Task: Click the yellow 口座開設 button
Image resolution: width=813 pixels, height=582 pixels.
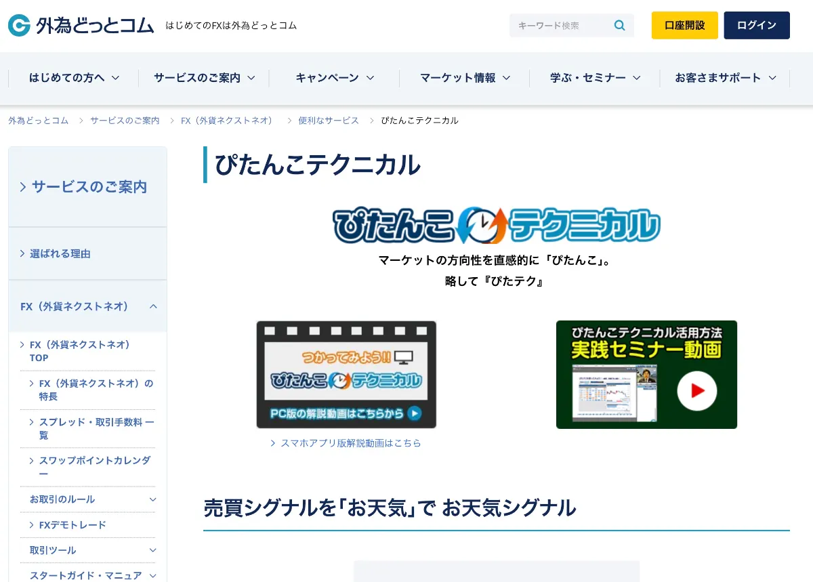Action: 684,25
